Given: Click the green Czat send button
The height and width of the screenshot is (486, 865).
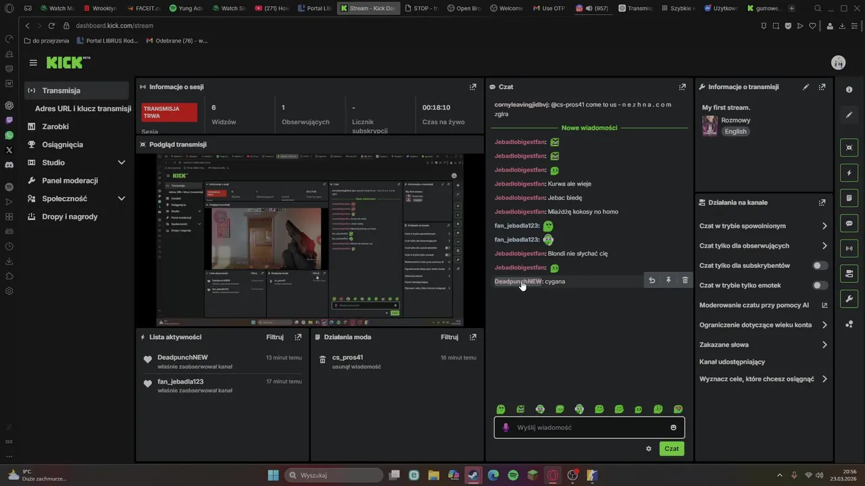Looking at the screenshot, I should pyautogui.click(x=672, y=448).
